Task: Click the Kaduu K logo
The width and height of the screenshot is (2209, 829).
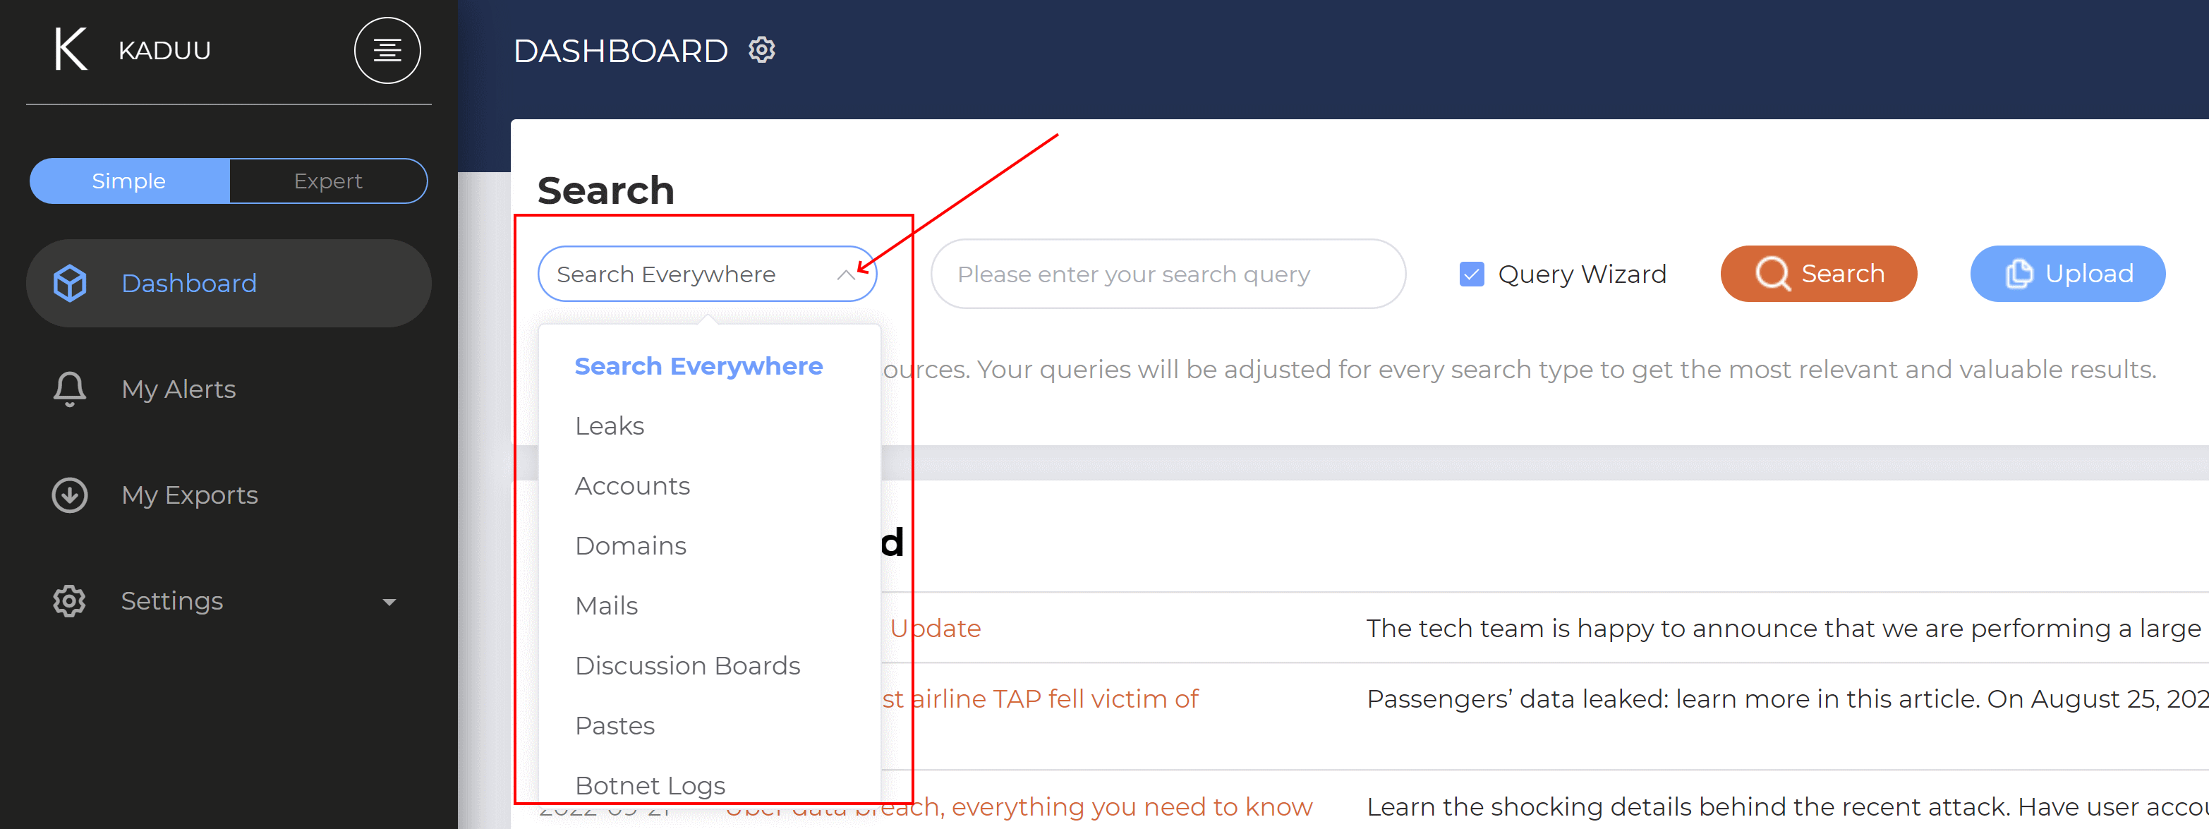Action: 71,49
